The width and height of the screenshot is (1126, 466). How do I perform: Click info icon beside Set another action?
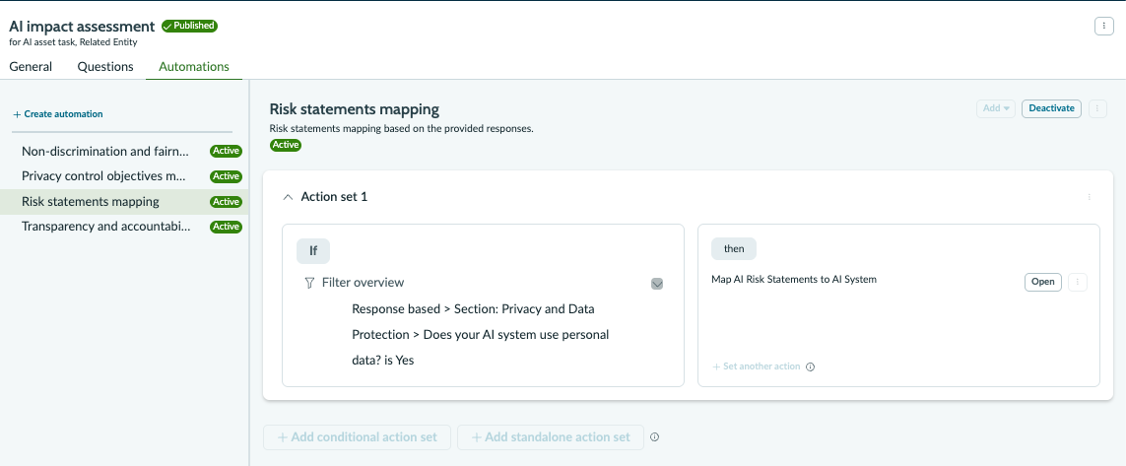click(810, 366)
